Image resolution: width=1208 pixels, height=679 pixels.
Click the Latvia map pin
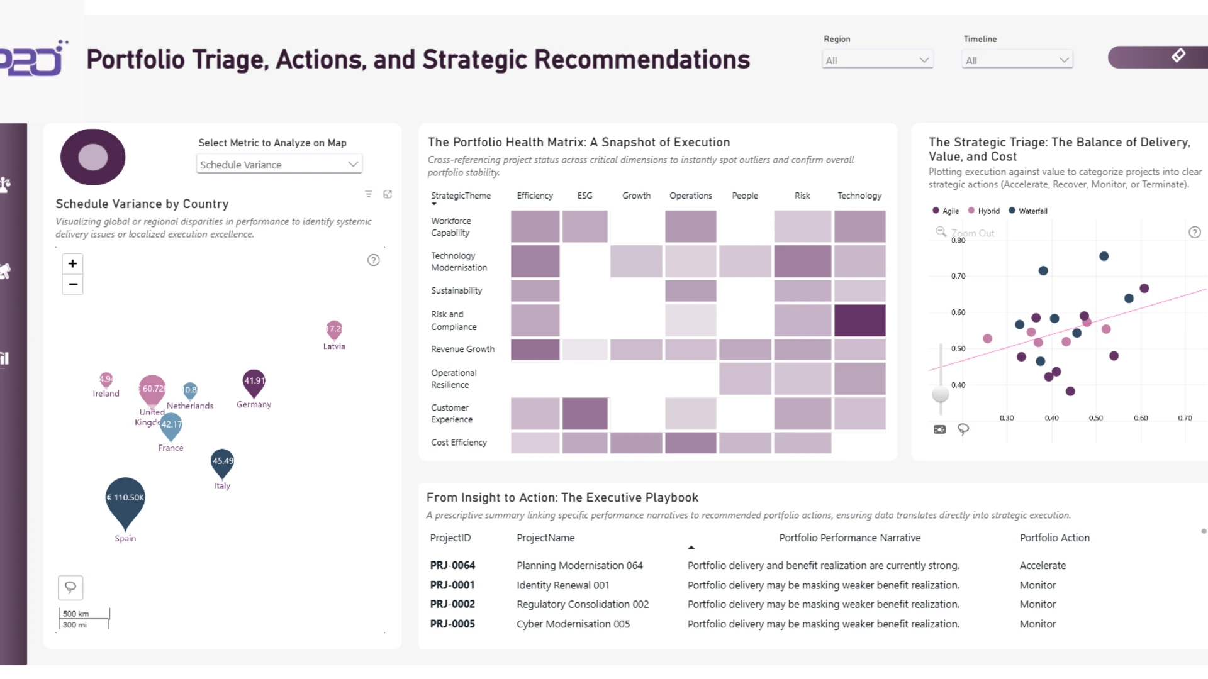point(334,330)
